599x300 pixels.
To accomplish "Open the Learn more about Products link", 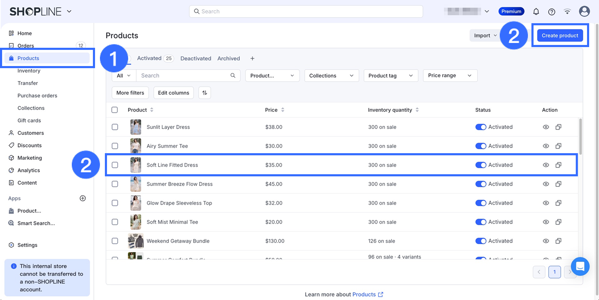I will pos(364,294).
